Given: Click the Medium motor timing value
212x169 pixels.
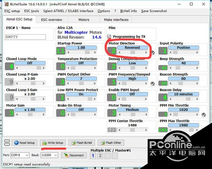Looking at the screenshot, I should point(132,110).
